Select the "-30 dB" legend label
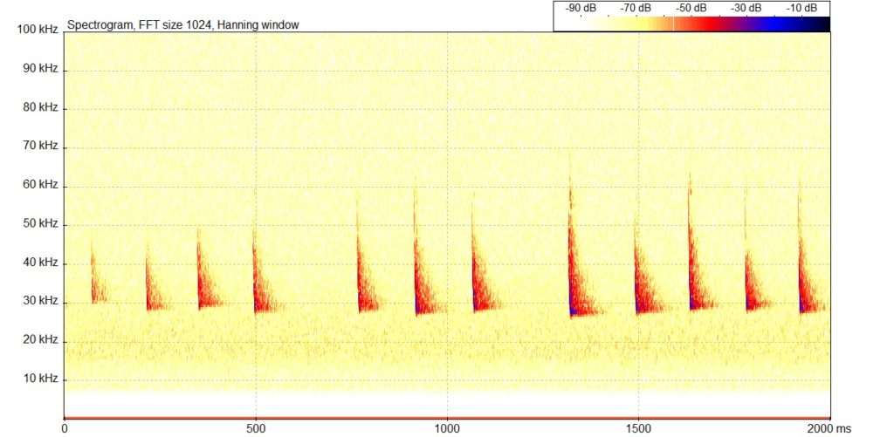 746,8
